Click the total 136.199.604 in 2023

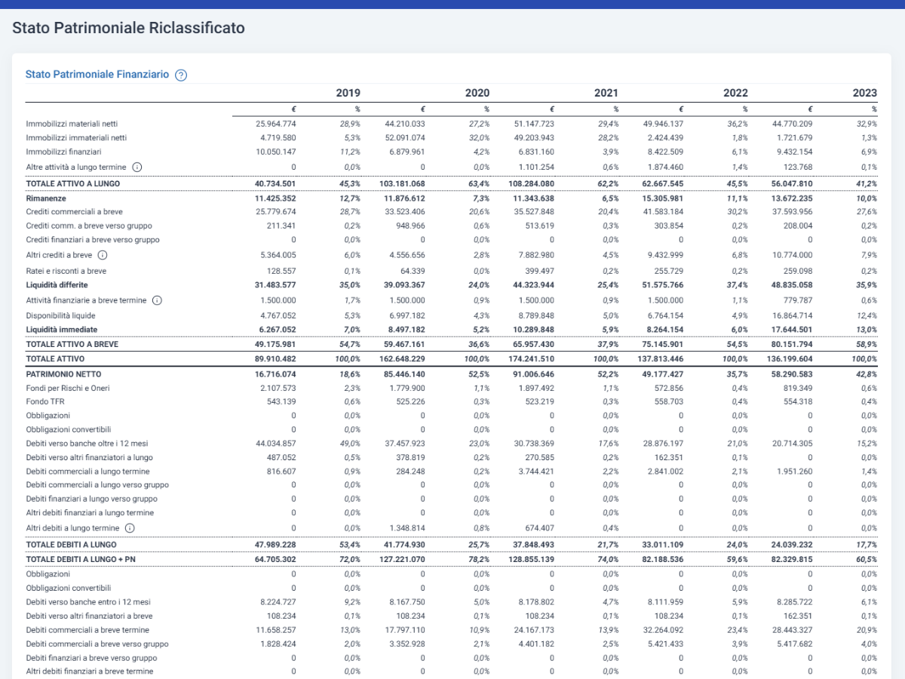[790, 359]
